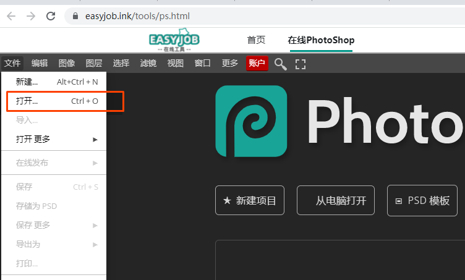This screenshot has height=280, width=465.
Task: Expand the 导出为 submenu
Action: tap(54, 244)
